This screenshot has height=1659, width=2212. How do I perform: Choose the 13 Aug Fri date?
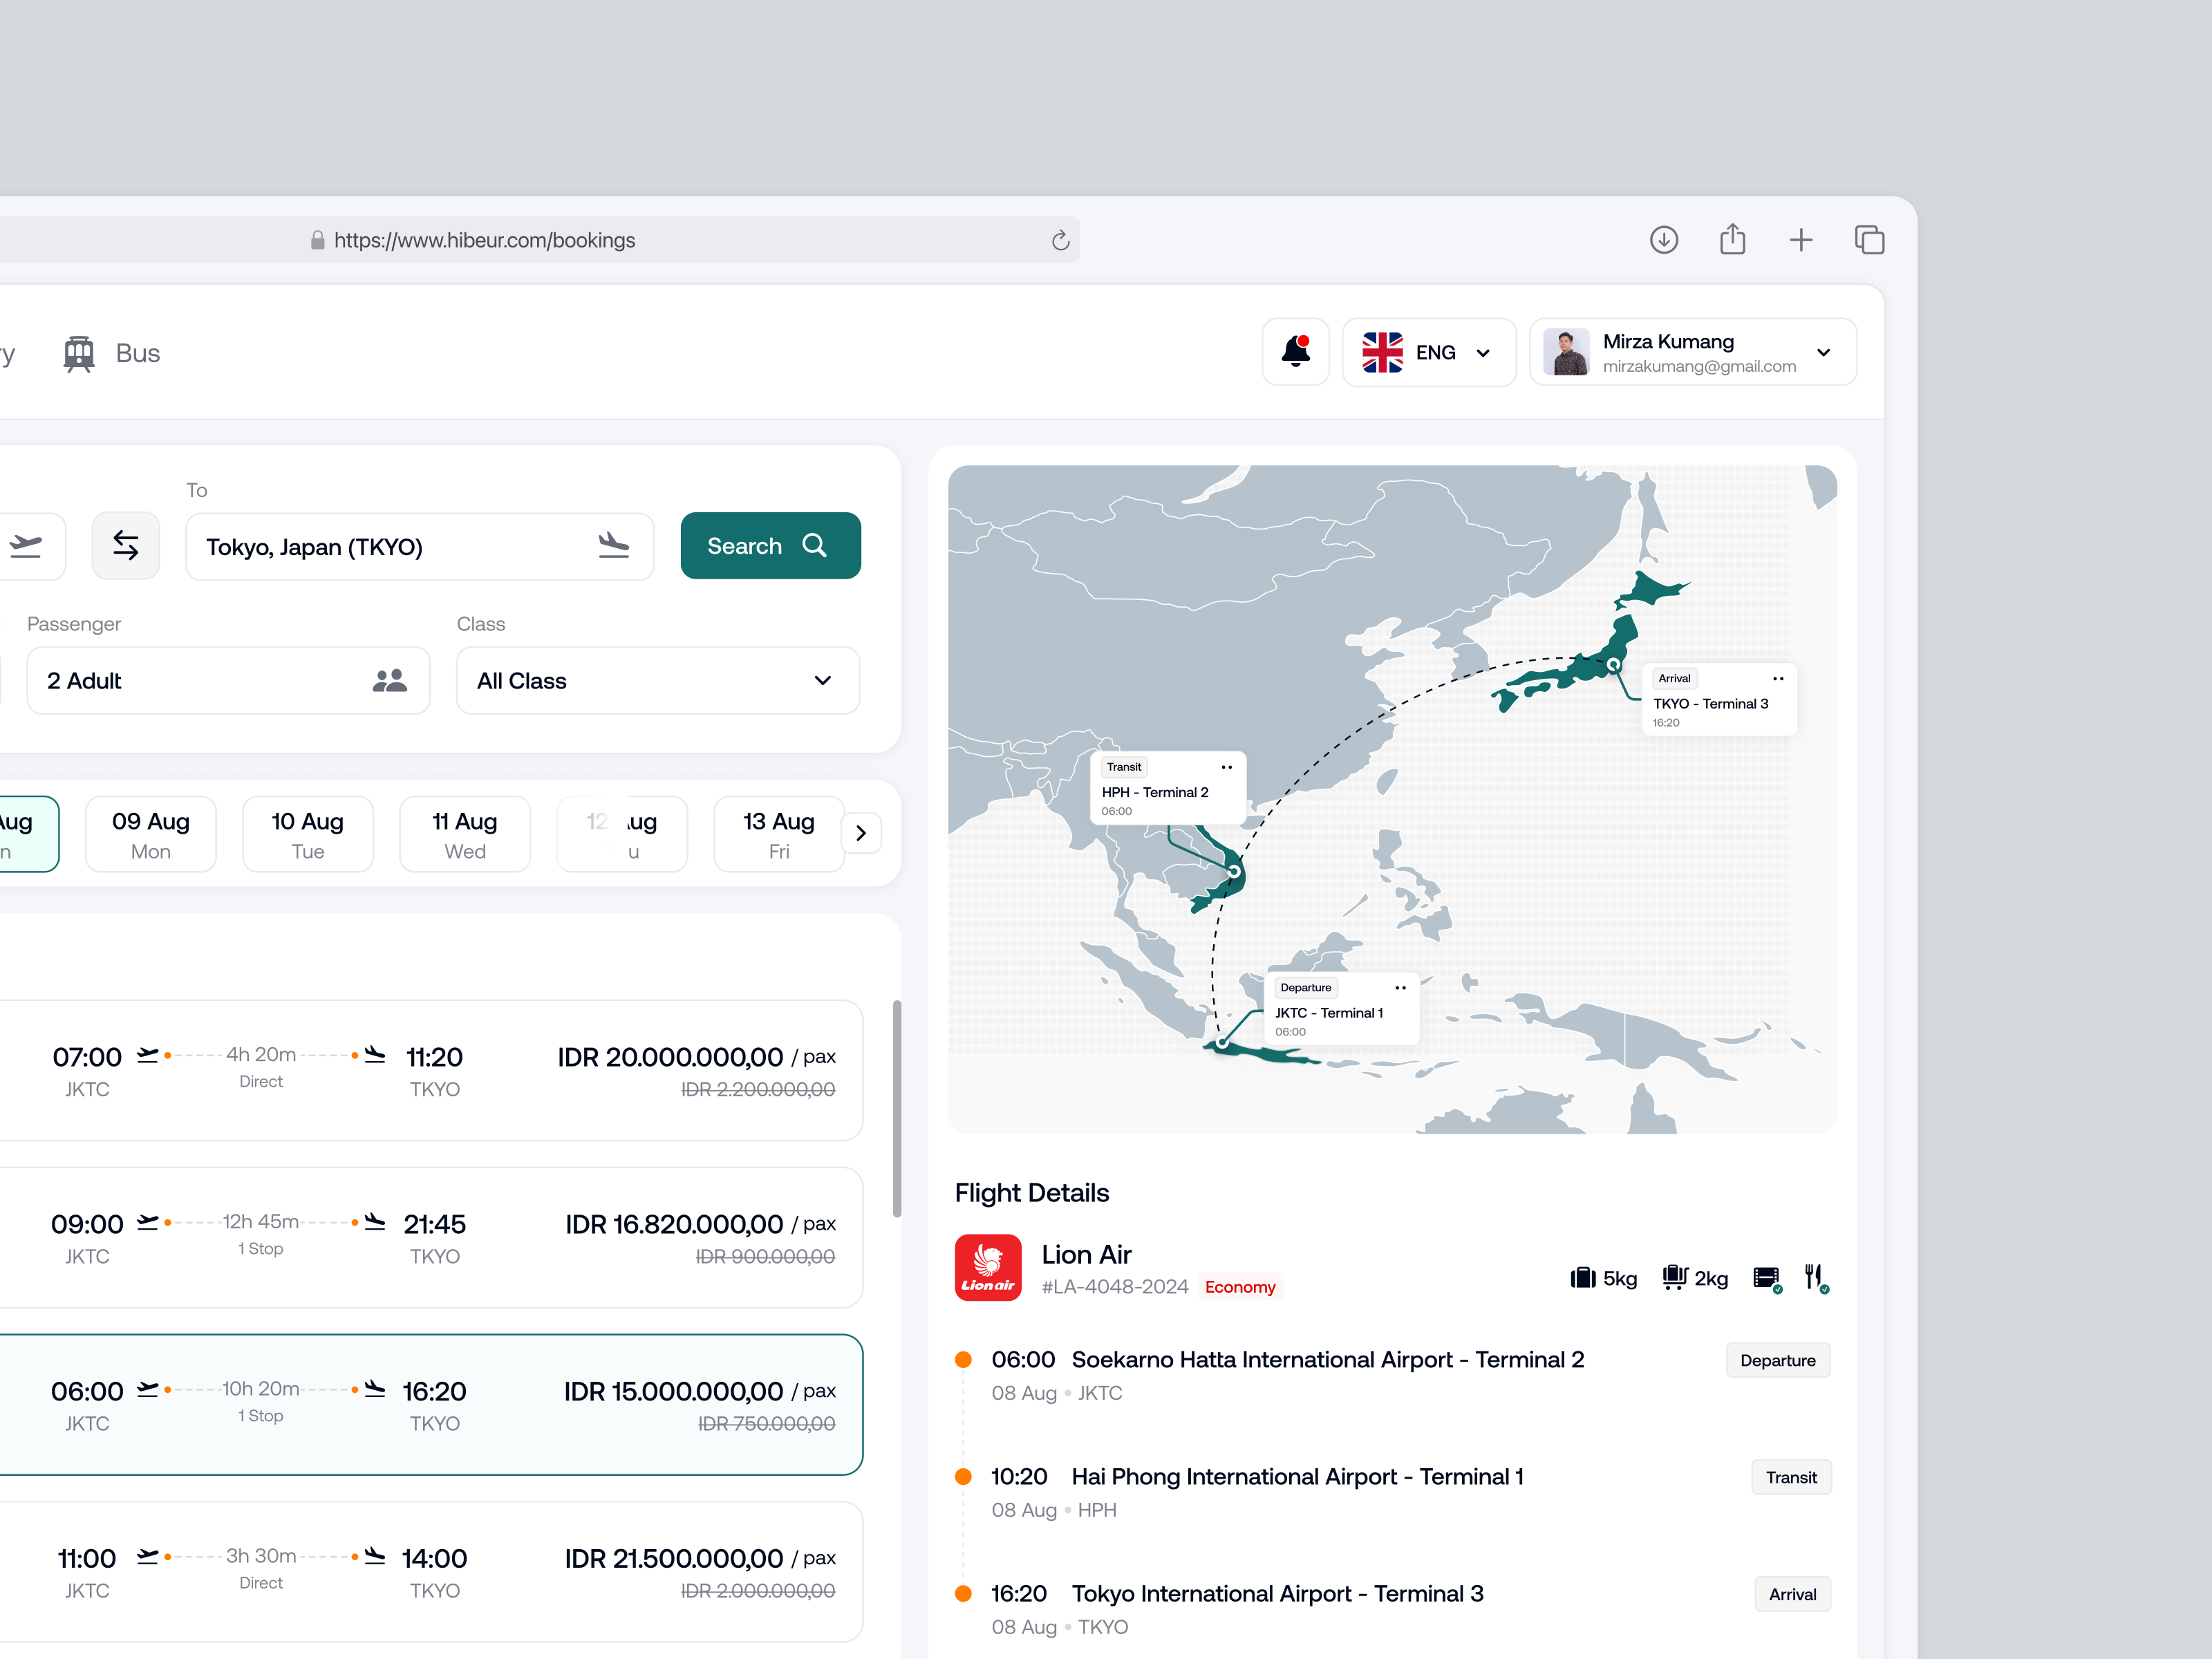point(778,834)
